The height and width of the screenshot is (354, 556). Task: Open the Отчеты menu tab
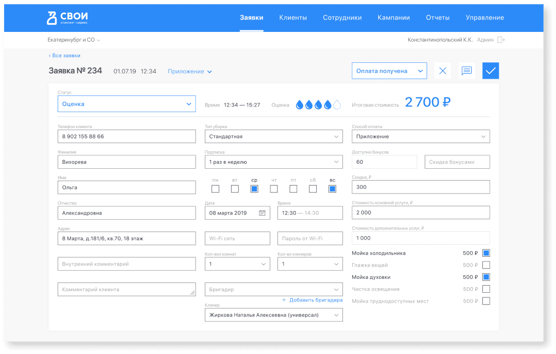(438, 17)
